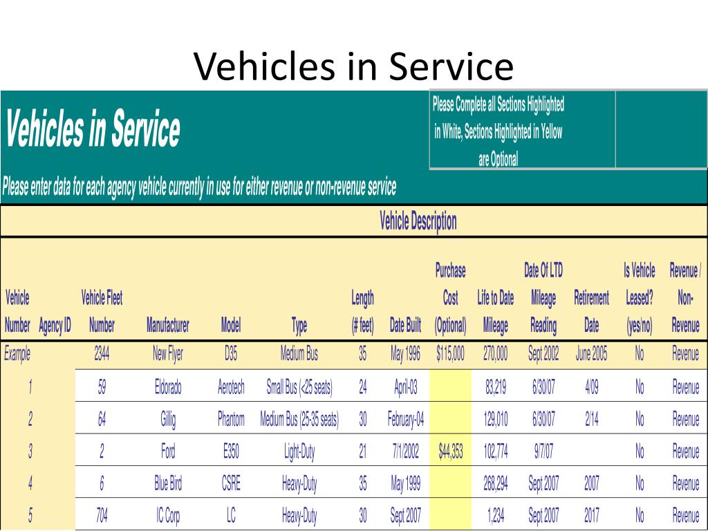Click fleet number cell '2344'
708x531 pixels.
click(102, 353)
